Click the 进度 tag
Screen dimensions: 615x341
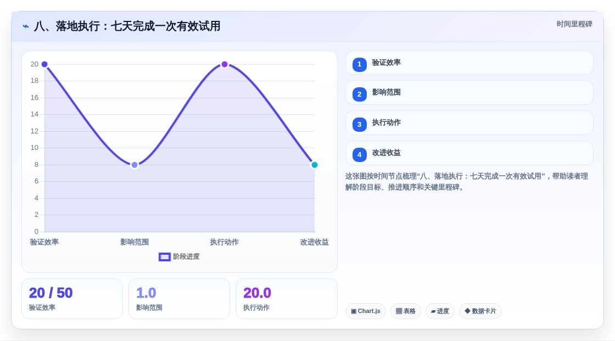pos(440,311)
